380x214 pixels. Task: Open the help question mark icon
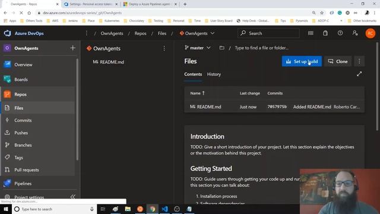click(340, 33)
